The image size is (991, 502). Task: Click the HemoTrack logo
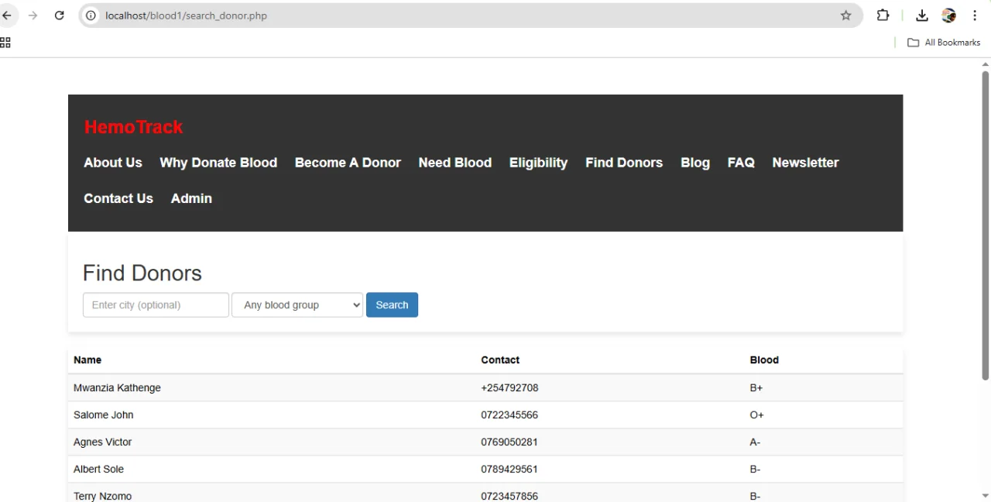133,127
